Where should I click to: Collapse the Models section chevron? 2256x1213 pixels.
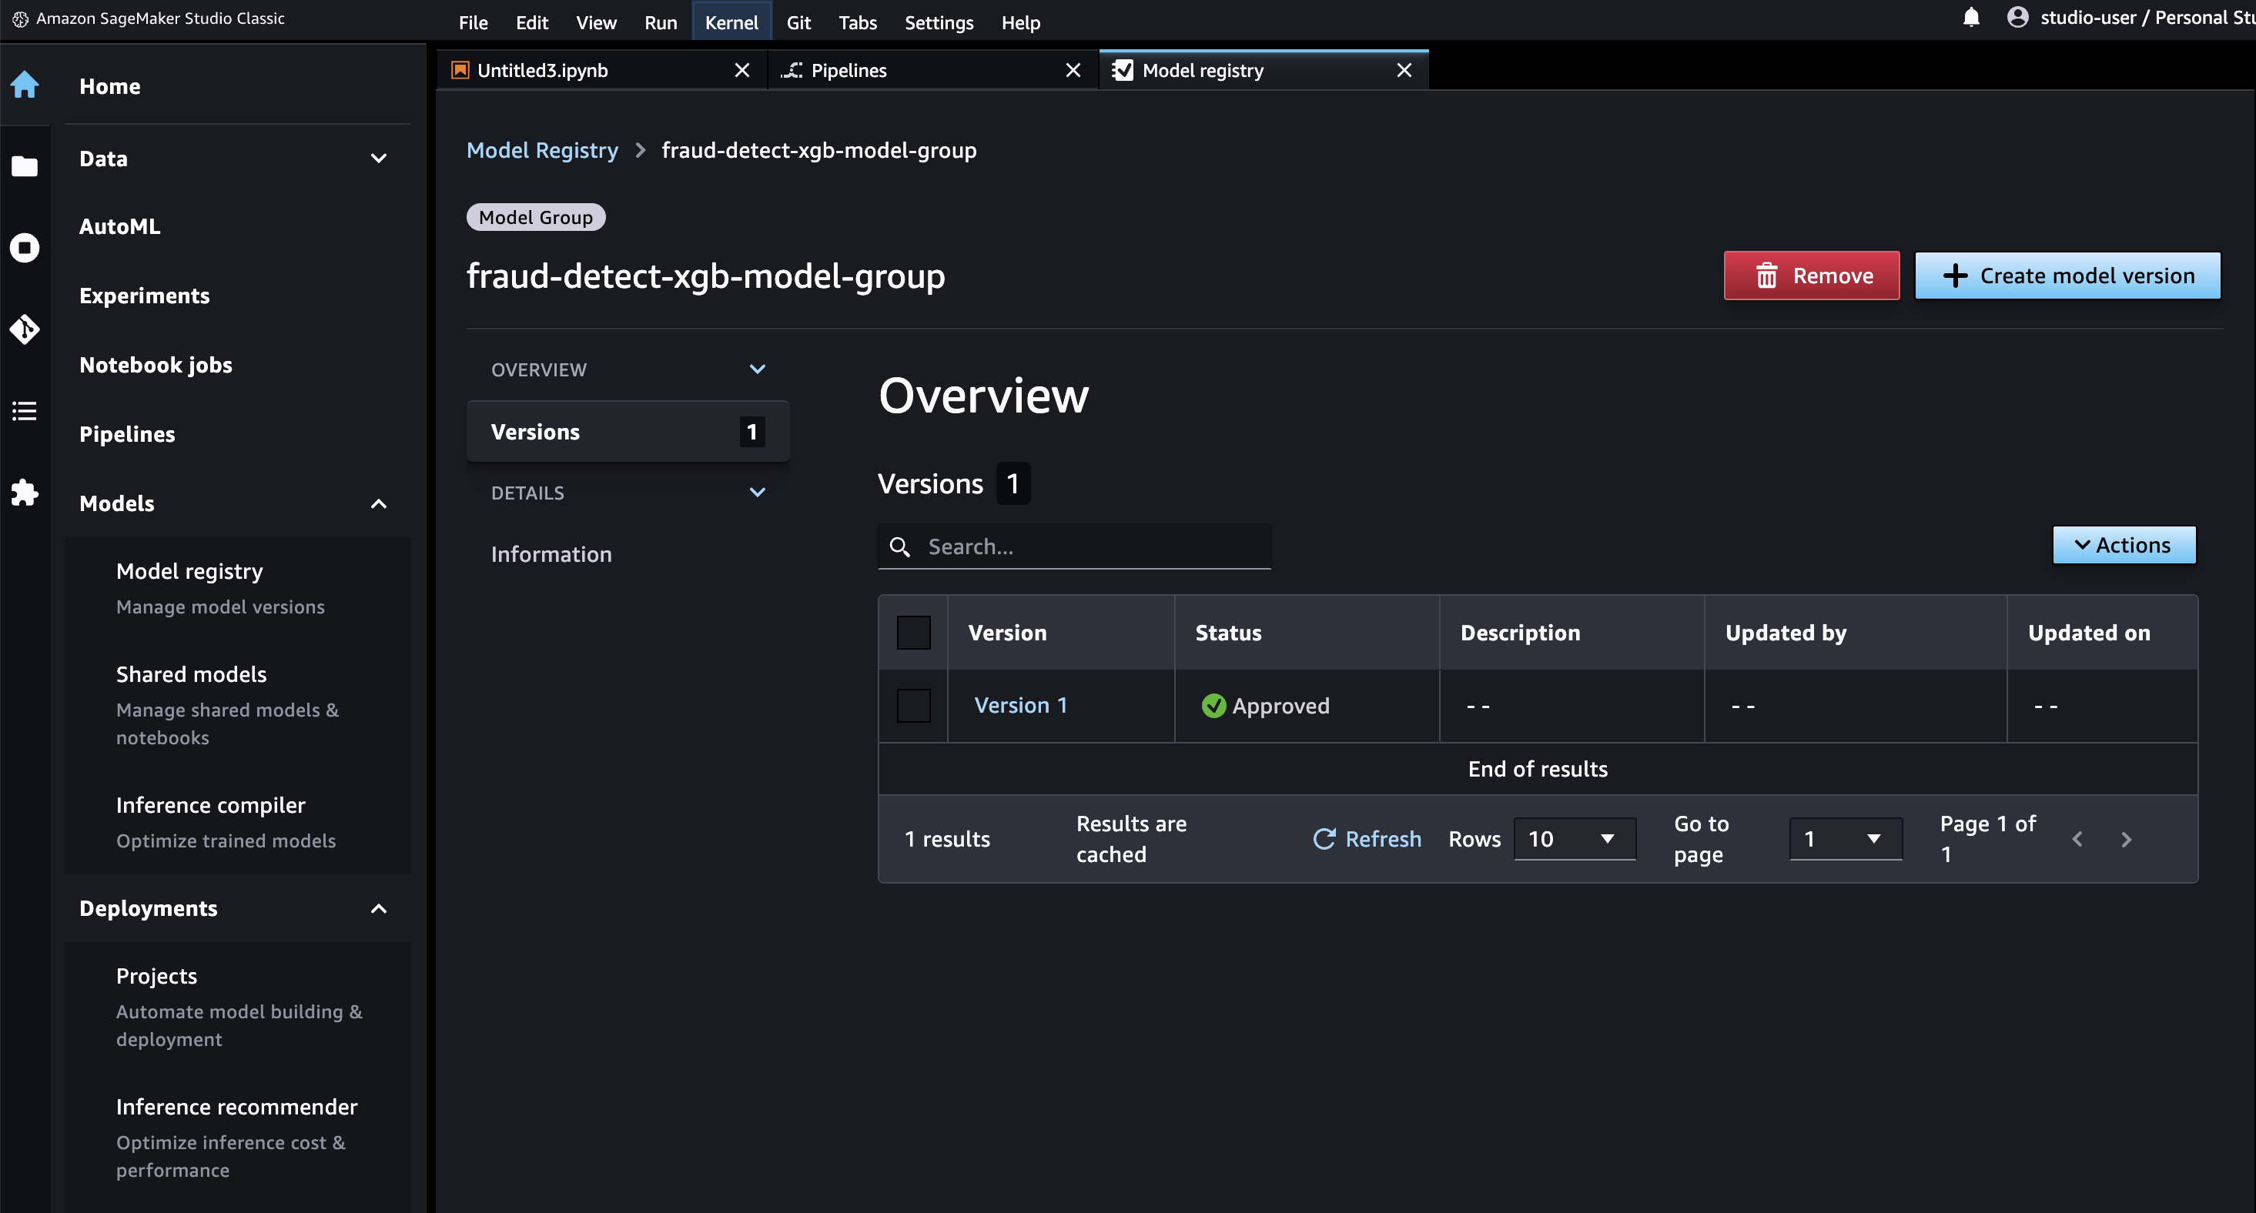pos(378,504)
